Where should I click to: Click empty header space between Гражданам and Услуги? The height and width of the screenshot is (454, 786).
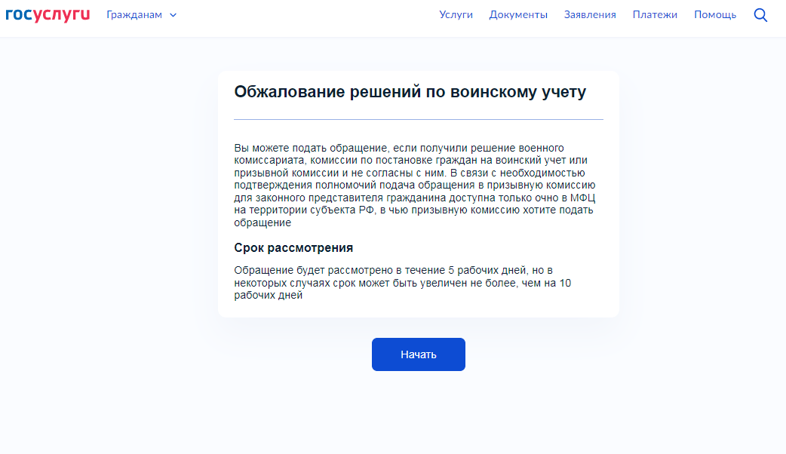[302, 15]
